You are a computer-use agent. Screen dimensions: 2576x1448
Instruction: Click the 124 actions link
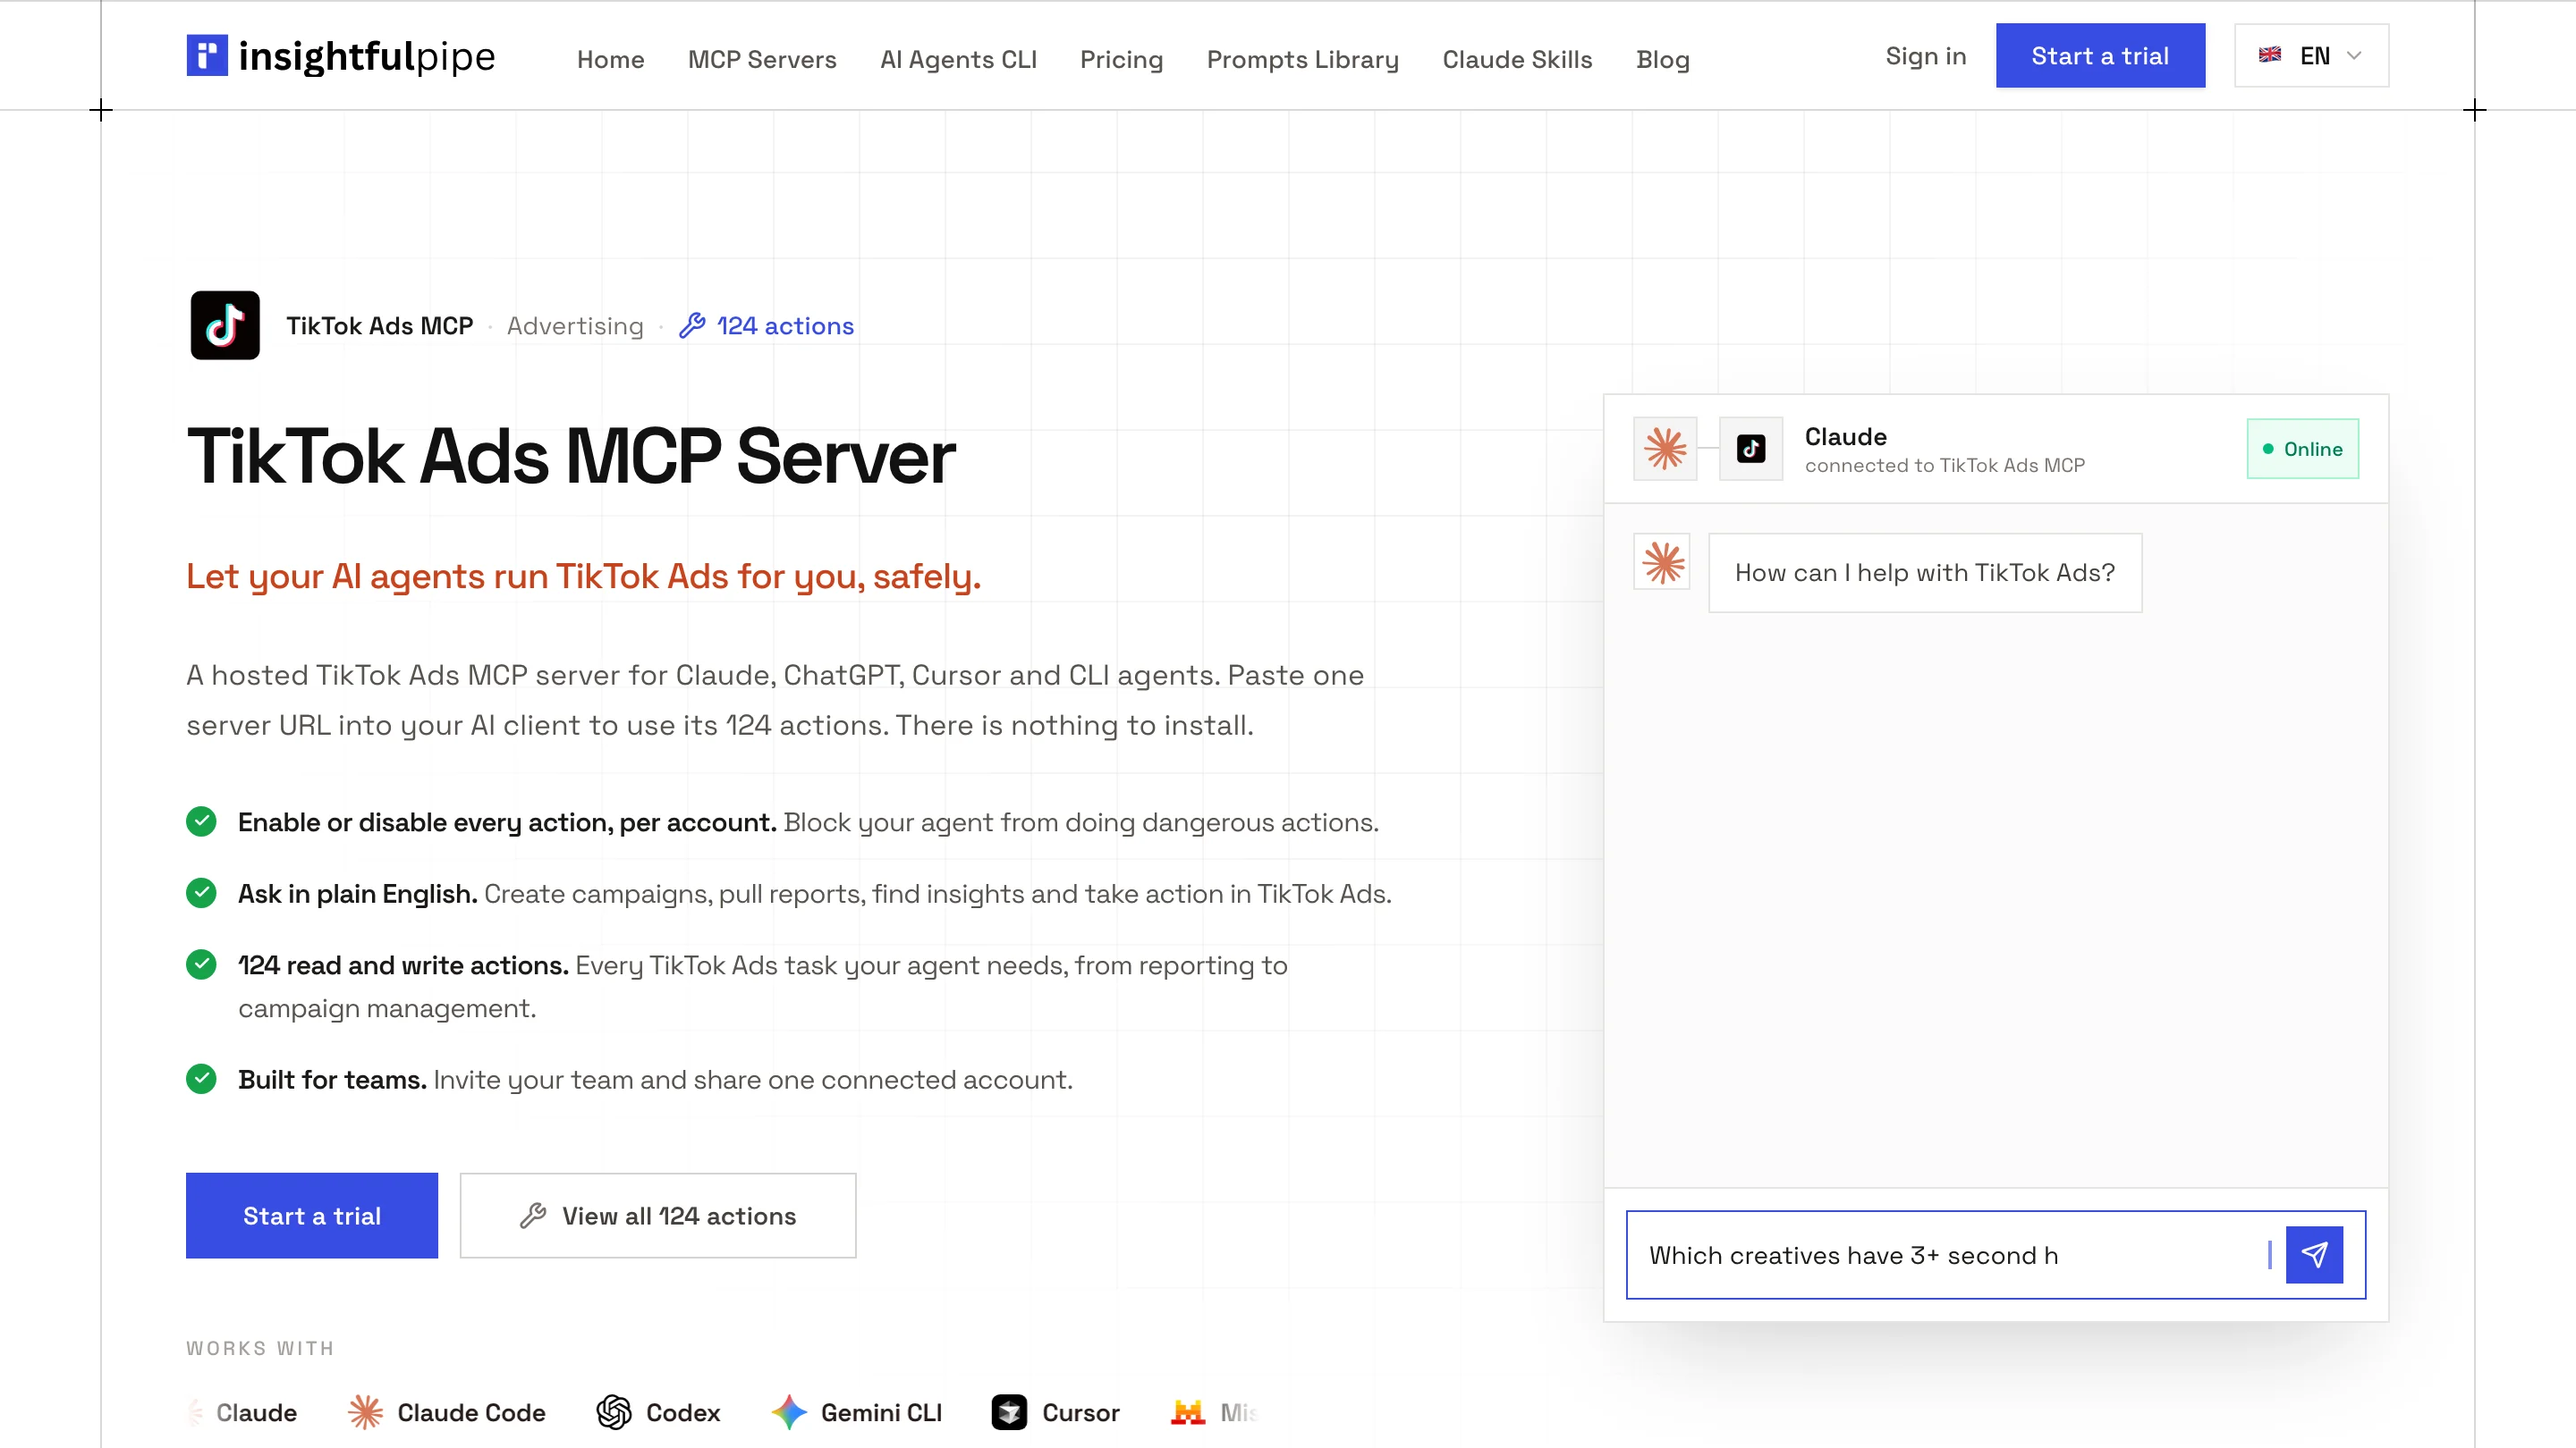click(x=766, y=325)
